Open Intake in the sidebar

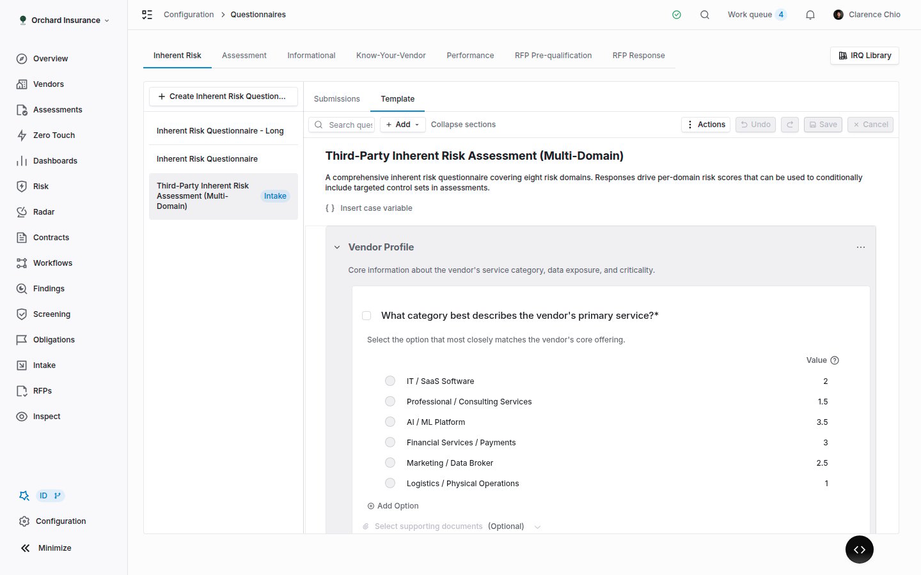[x=44, y=365]
